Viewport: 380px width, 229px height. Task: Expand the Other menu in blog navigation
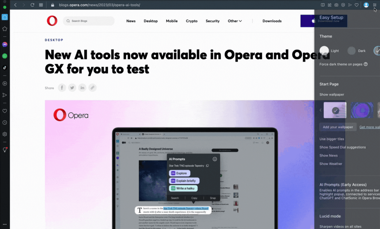(235, 21)
